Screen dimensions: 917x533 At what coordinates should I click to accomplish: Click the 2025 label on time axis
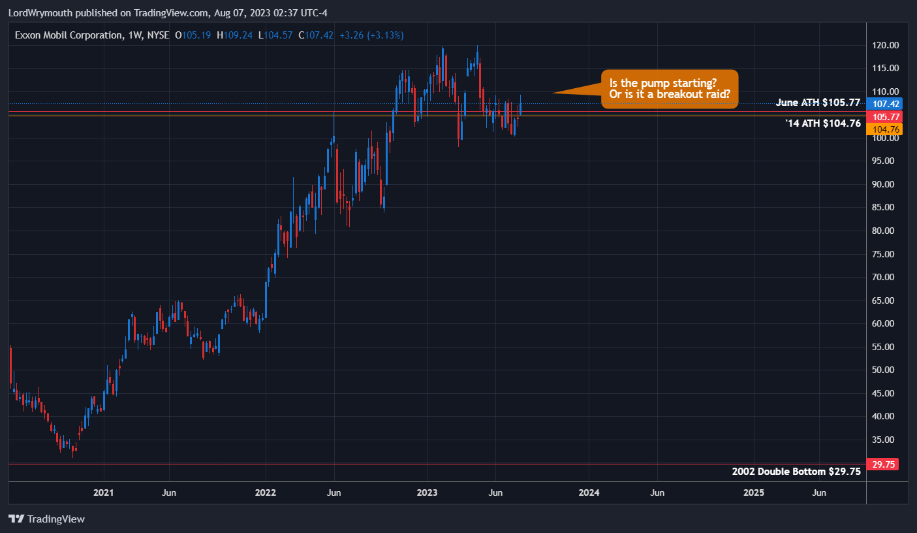(754, 493)
